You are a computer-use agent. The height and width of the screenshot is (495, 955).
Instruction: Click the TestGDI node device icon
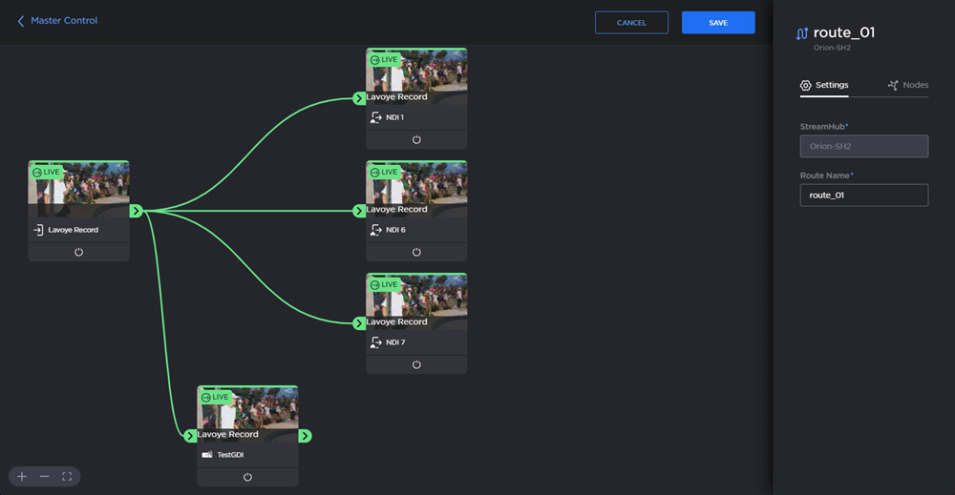[x=206, y=455]
